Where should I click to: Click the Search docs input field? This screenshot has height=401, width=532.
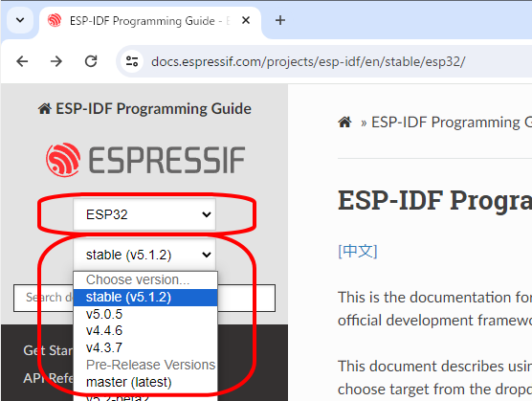point(144,298)
